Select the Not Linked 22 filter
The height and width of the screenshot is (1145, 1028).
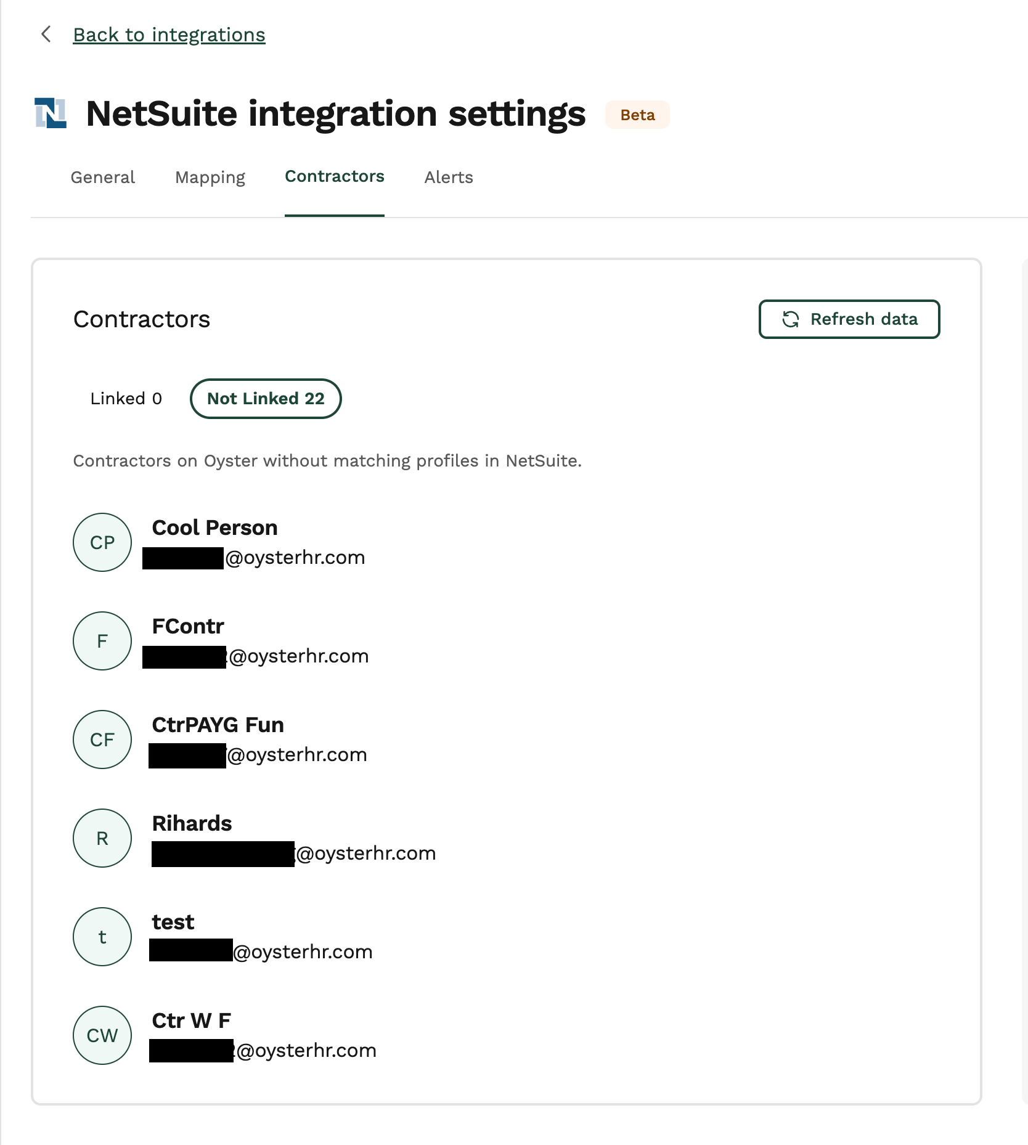[266, 399]
